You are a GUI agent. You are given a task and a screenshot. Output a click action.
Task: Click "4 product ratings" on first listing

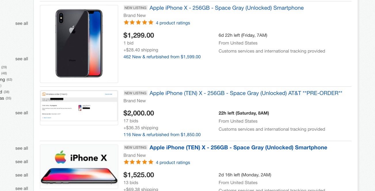[x=173, y=23]
